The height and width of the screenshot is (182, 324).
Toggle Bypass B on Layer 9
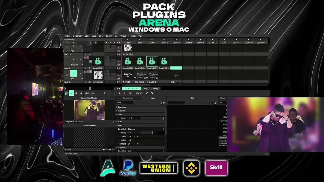click(x=73, y=60)
